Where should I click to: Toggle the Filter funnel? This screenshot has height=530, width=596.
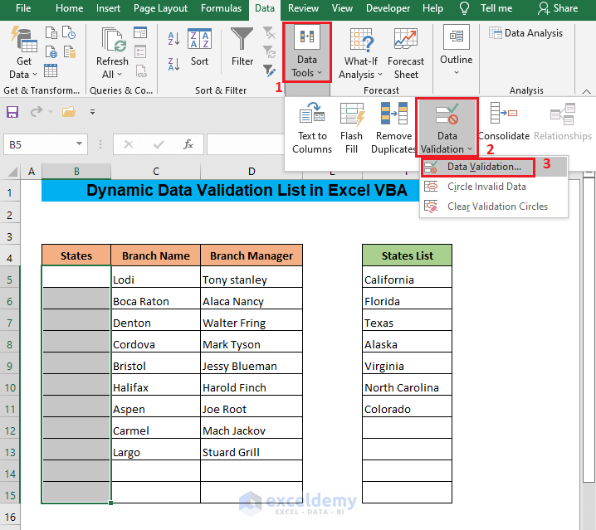coord(242,47)
